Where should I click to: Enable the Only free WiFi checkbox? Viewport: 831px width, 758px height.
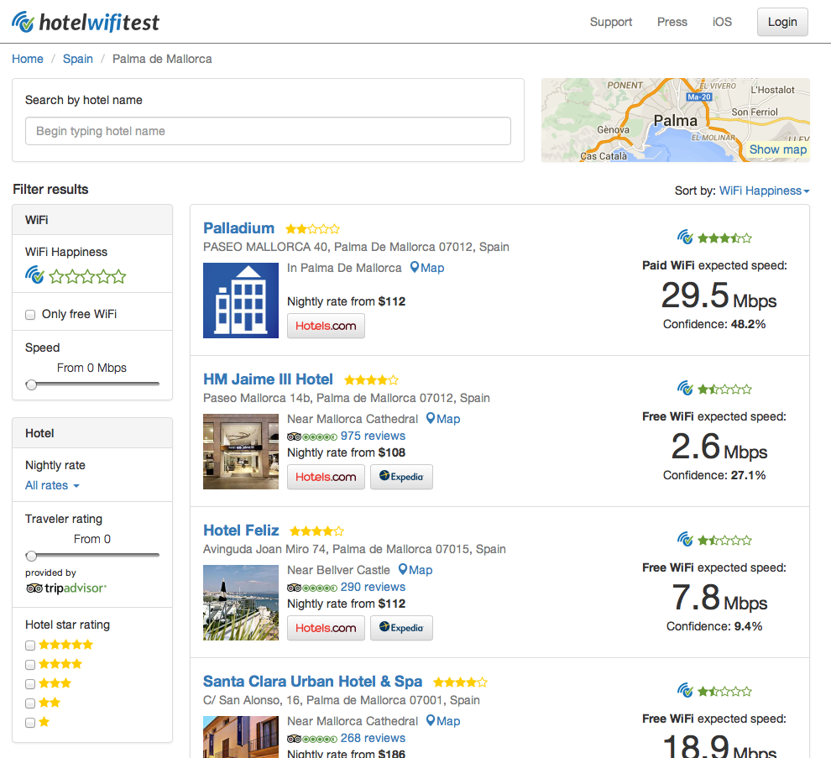30,315
